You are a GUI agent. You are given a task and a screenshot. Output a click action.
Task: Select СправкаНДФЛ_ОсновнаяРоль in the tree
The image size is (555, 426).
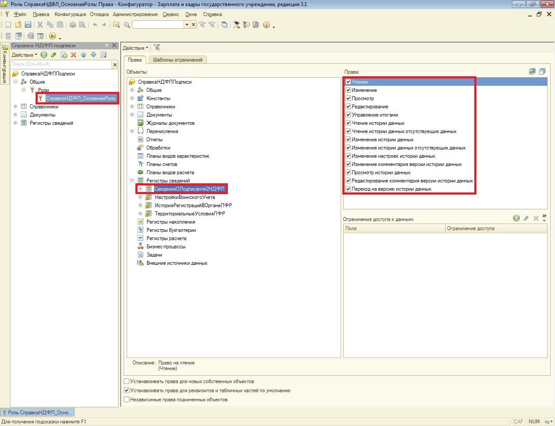[x=81, y=98]
